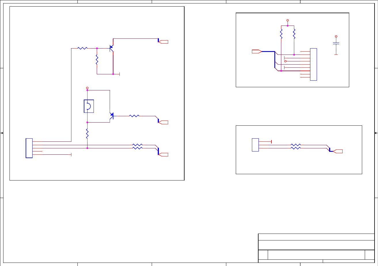The width and height of the screenshot is (378, 266).
Task: Select the vertical resistor directly below the buzzer
Action: [87, 134]
